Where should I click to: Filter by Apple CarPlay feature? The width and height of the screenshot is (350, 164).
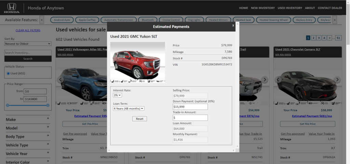87,20
